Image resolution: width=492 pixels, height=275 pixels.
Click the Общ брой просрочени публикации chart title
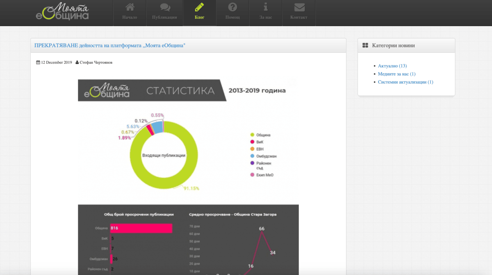point(139,214)
